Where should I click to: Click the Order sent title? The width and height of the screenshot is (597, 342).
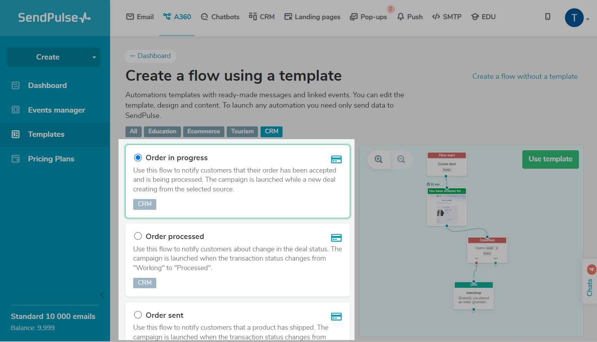tap(164, 315)
